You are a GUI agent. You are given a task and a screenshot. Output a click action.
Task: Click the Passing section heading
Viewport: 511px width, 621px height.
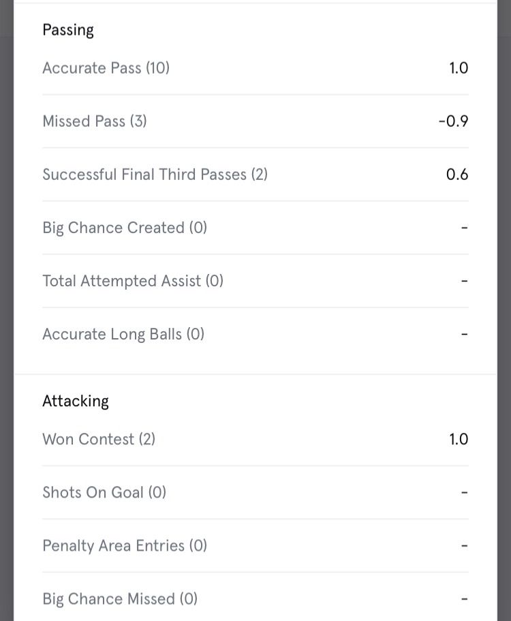(x=68, y=30)
